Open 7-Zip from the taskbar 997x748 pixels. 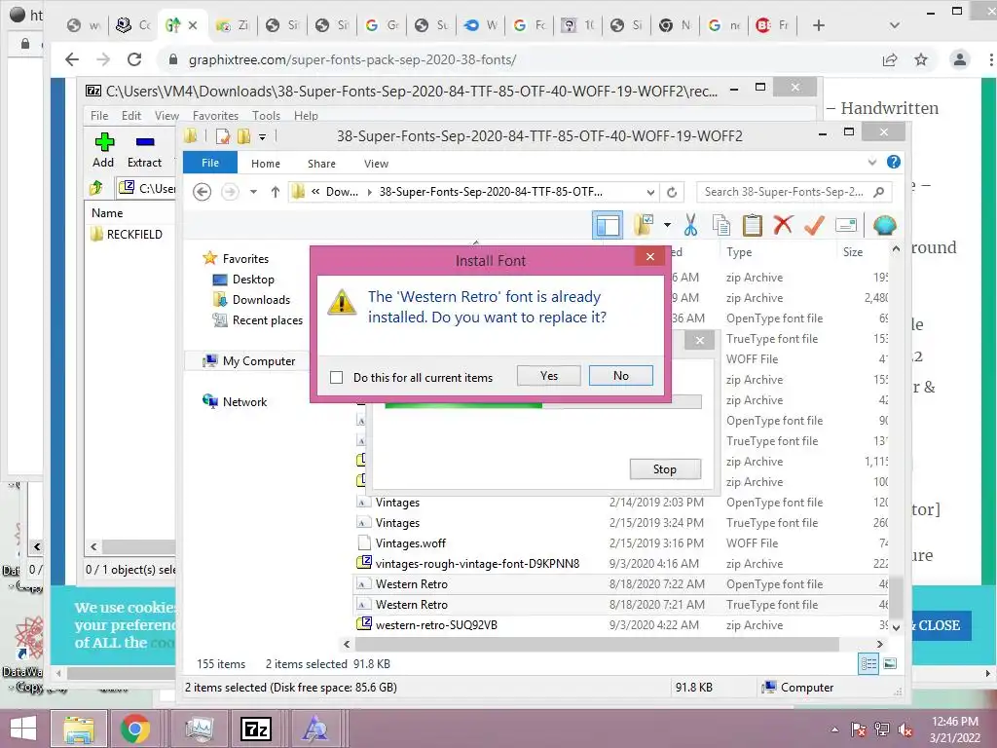[x=256, y=729]
